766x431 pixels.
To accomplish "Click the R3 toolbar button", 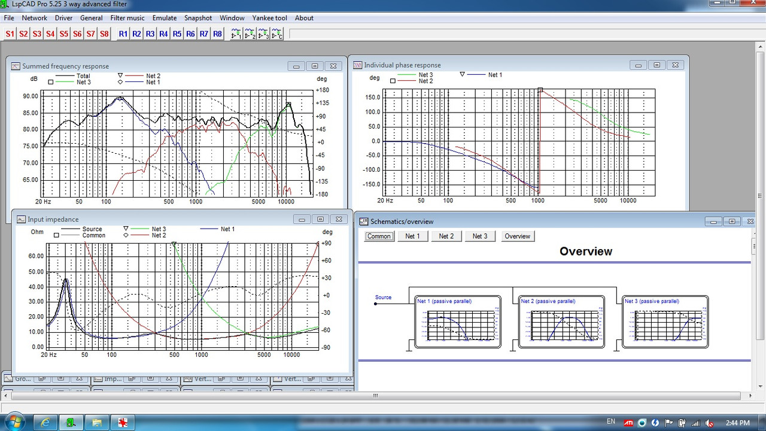I will [150, 34].
